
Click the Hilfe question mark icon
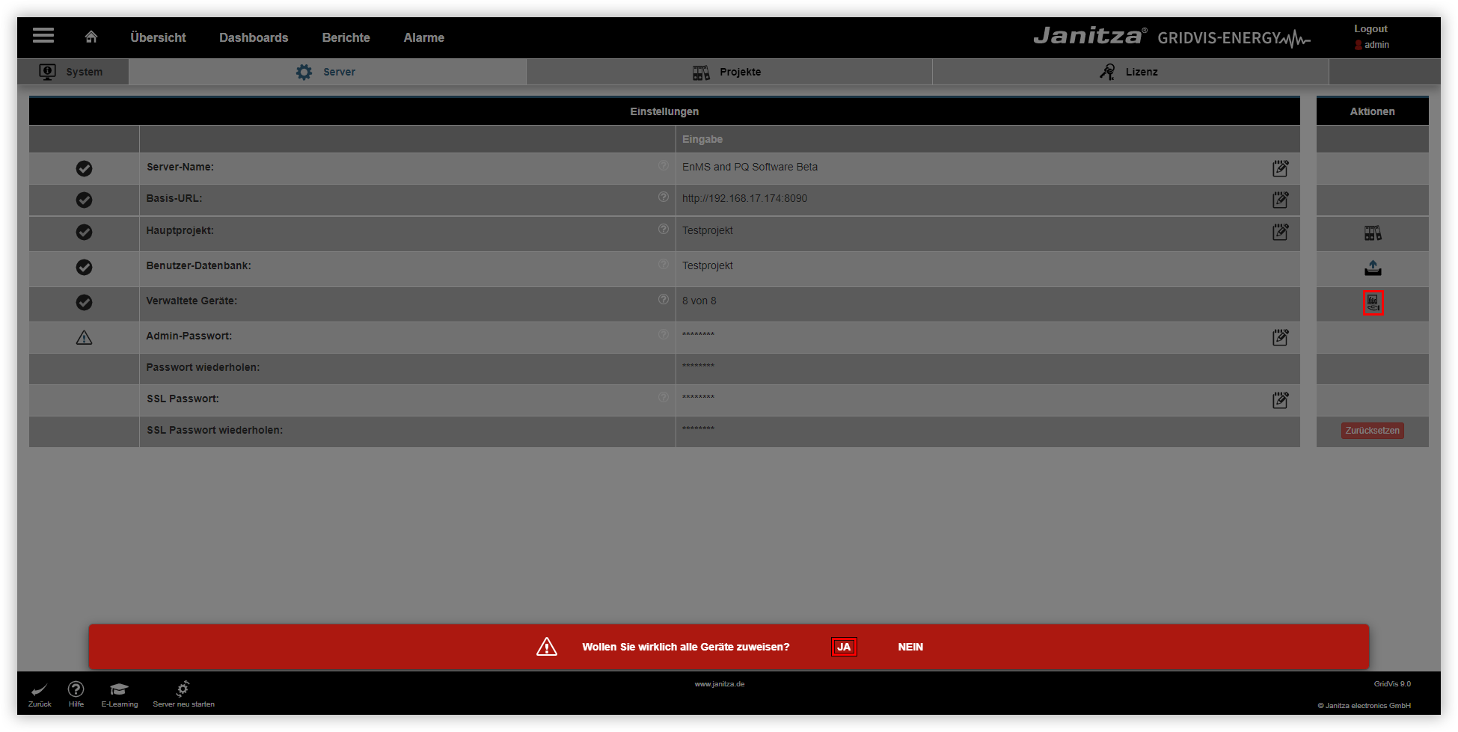pyautogui.click(x=76, y=688)
